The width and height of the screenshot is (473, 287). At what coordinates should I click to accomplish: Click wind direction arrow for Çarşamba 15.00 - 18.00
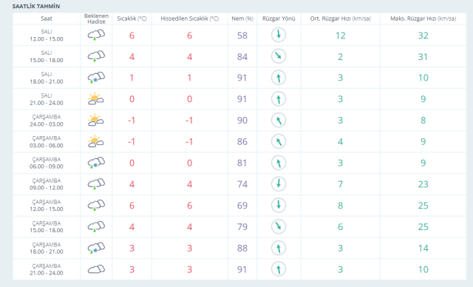pos(279,226)
